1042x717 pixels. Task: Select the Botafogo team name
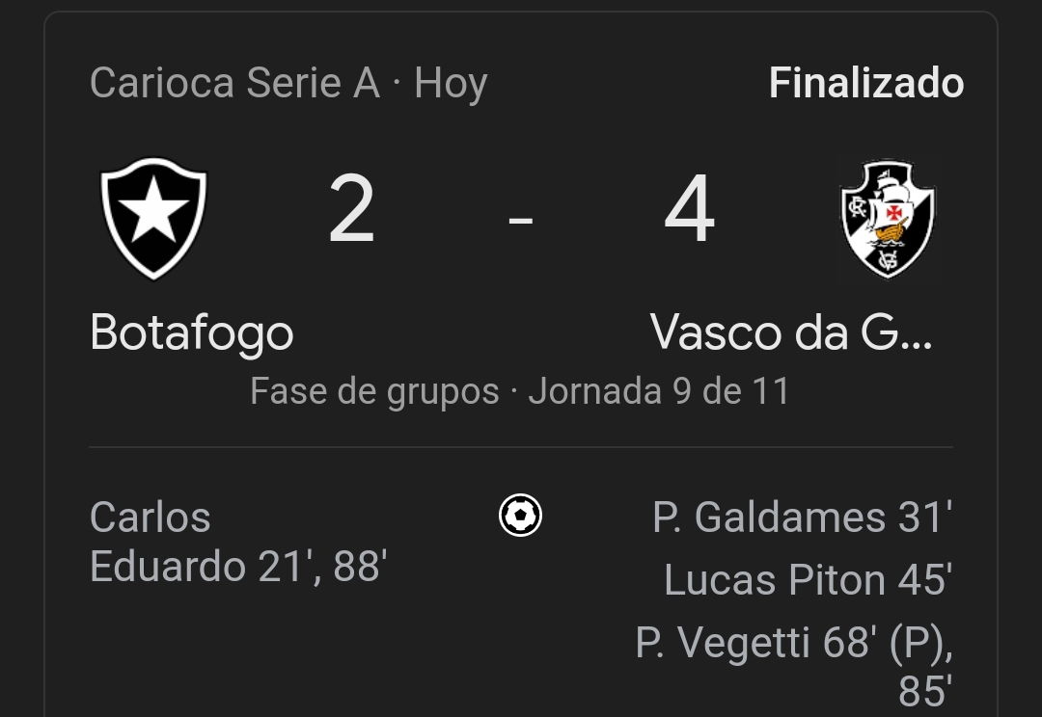coord(191,332)
